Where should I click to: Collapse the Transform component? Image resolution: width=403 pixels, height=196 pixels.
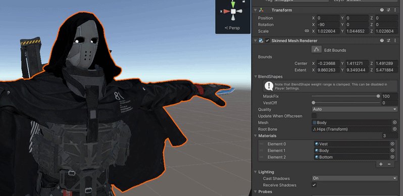click(255, 10)
